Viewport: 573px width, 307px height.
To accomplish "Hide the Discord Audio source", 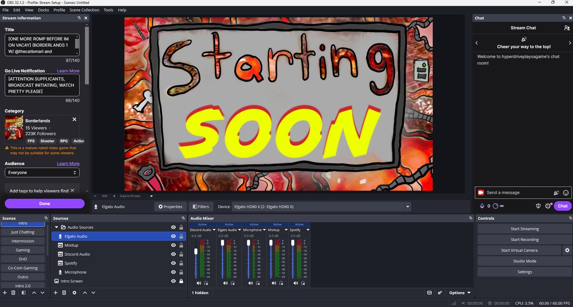I will click(x=173, y=254).
